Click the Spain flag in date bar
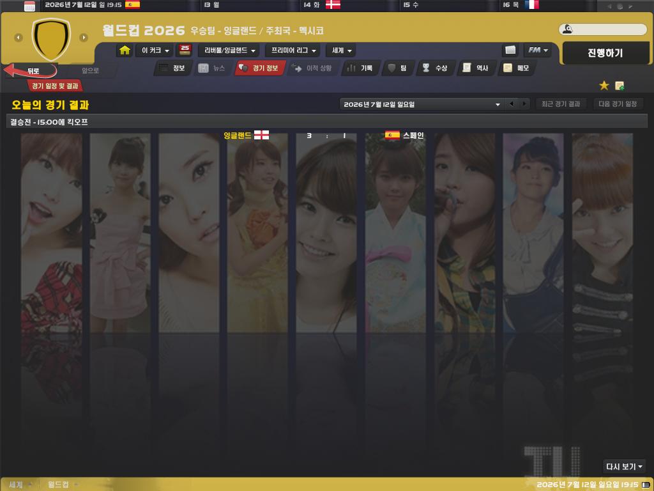654x491 pixels. coord(132,4)
